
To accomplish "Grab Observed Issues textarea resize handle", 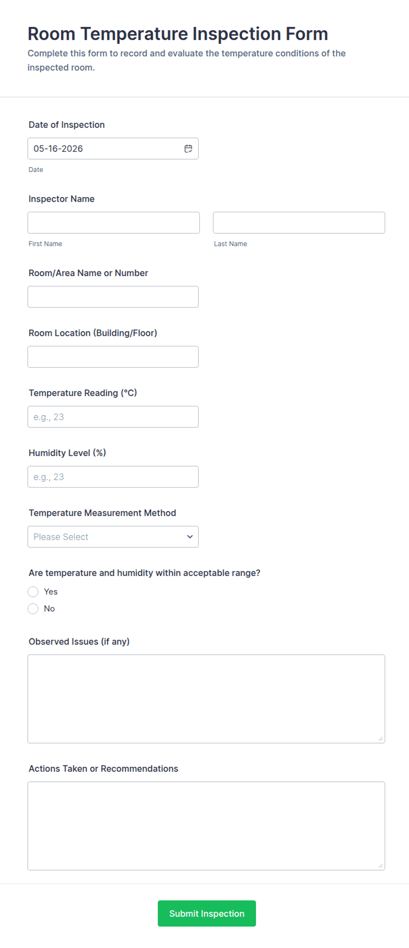I will (380, 739).
